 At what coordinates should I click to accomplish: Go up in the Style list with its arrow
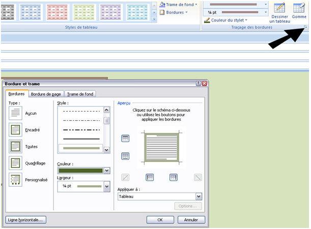pyautogui.click(x=106, y=110)
